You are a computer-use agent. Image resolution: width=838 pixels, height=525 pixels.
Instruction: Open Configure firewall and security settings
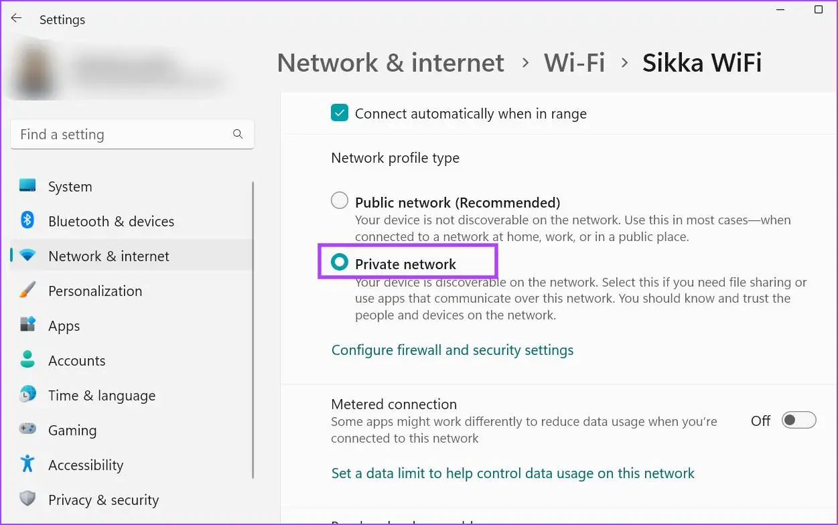[452, 350]
